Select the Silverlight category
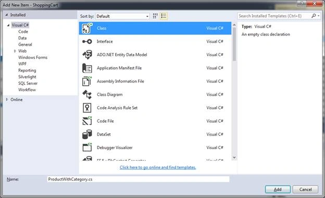The image size is (325, 198). pos(27,77)
